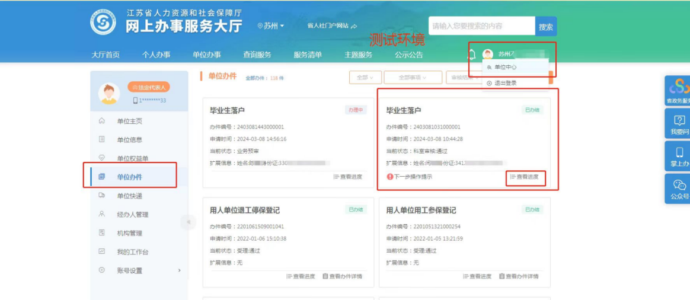The height and width of the screenshot is (300, 690).
Task: Open the 苏州 city selector dropdown
Action: click(x=271, y=26)
